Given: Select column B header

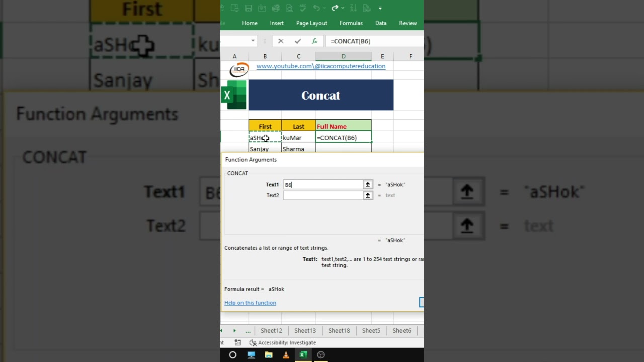Looking at the screenshot, I should click(x=265, y=56).
